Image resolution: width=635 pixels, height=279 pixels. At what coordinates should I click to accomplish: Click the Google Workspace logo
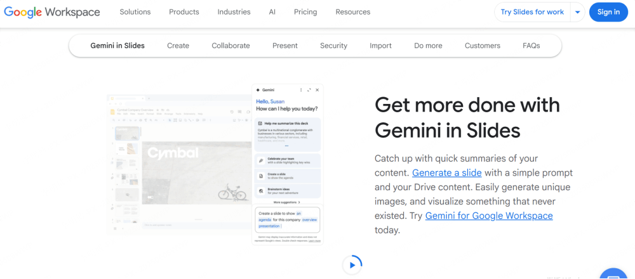click(x=52, y=12)
